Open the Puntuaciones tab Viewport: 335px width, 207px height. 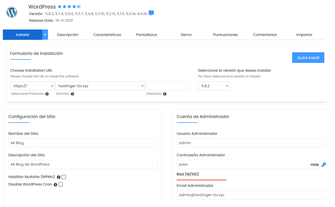225,34
